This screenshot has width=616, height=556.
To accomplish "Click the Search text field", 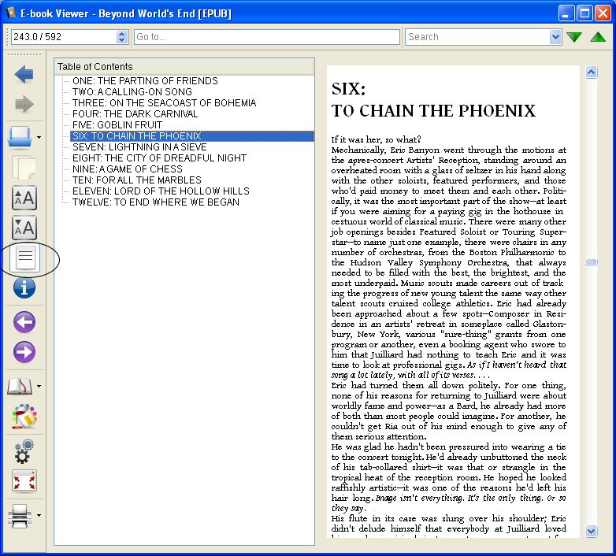I will (x=477, y=37).
